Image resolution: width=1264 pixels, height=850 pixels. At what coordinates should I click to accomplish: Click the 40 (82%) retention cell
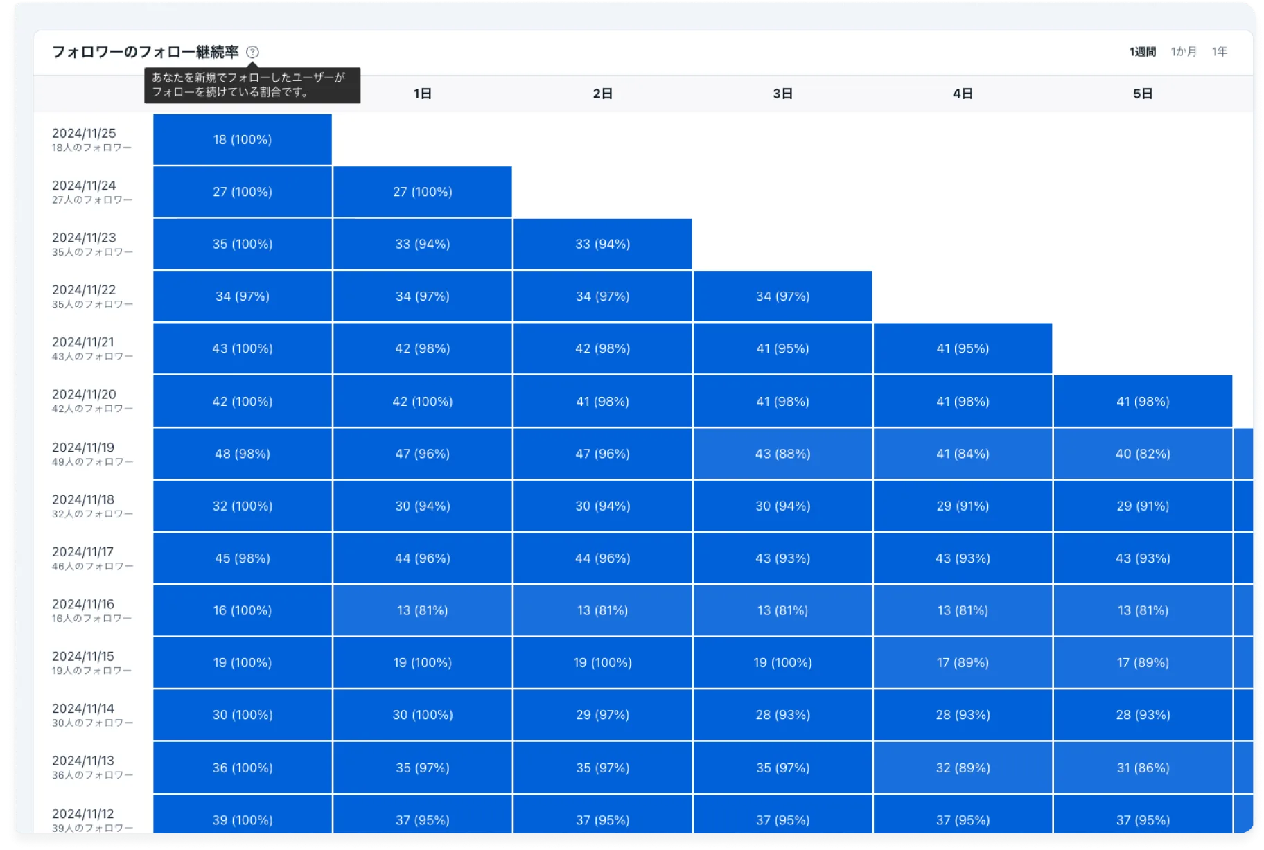(1142, 454)
